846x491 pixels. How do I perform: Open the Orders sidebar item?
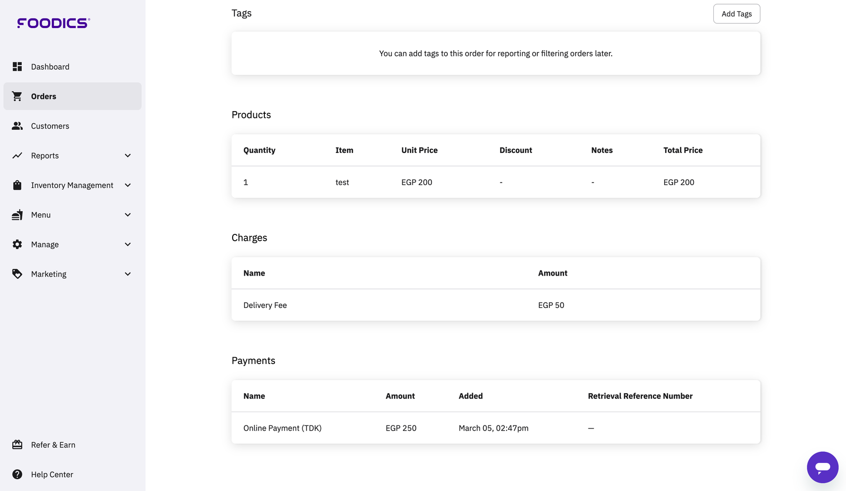(72, 96)
